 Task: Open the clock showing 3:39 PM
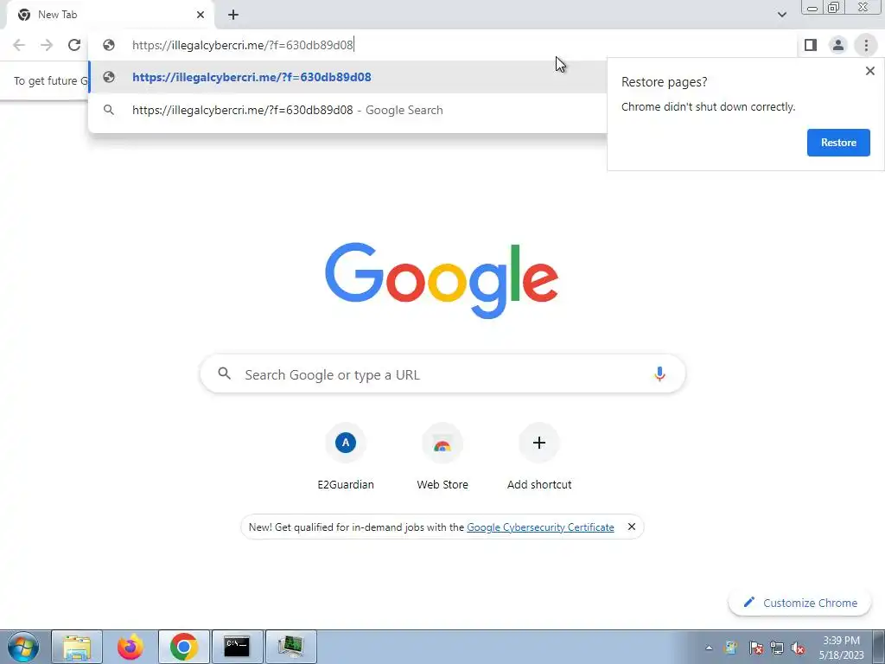pyautogui.click(x=842, y=648)
